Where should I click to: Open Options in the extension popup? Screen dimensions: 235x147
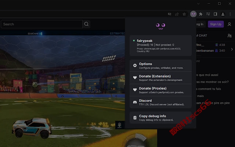pos(160,65)
